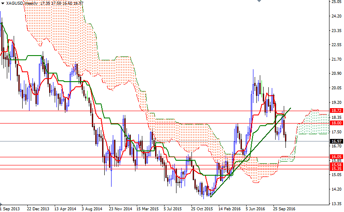Screen dimensions: 344x212
Task: Click the 15.05 price scale value
Action: tap(337, 175)
